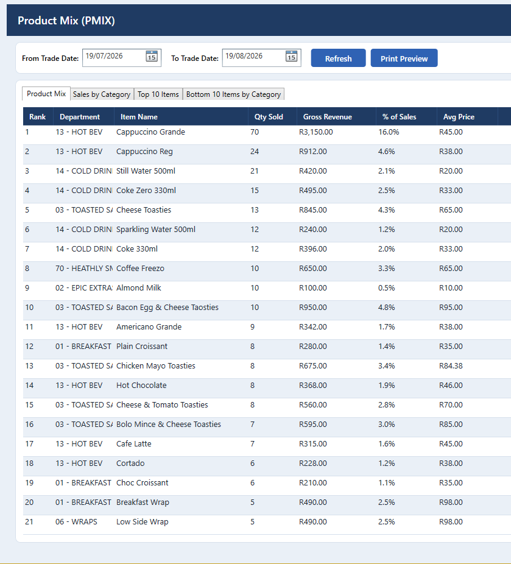The height and width of the screenshot is (564, 511).
Task: Open the From Trade Date calendar picker
Action: click(152, 56)
